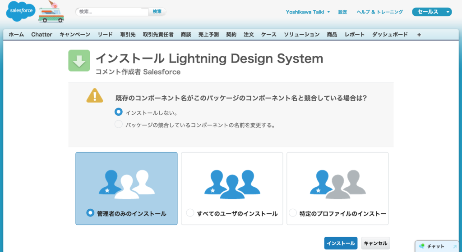This screenshot has width=462, height=252.
Task: Click the 検索 search button
Action: 157,12
